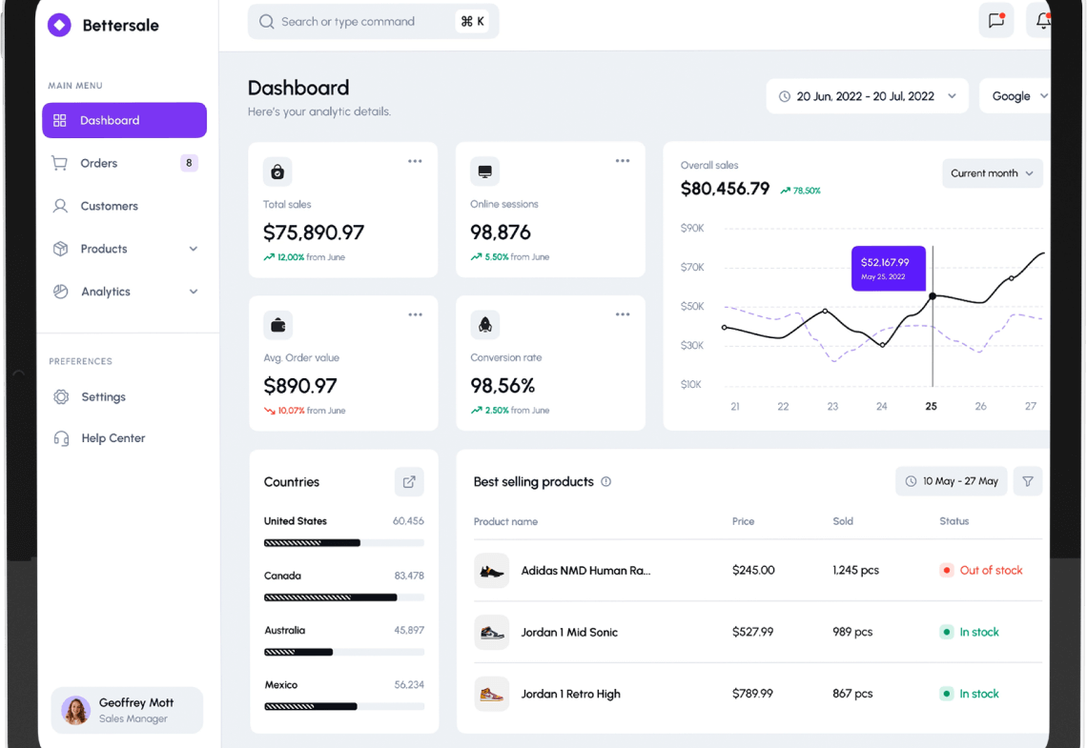Click the Bettersale logo icon
The image size is (1087, 748).
click(x=59, y=26)
